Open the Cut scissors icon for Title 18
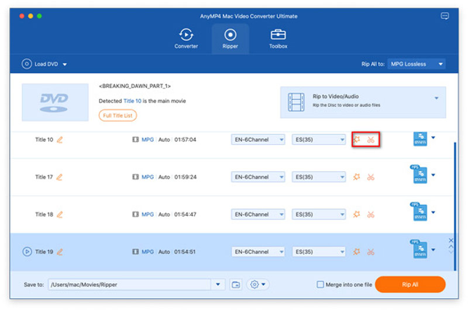 point(371,214)
